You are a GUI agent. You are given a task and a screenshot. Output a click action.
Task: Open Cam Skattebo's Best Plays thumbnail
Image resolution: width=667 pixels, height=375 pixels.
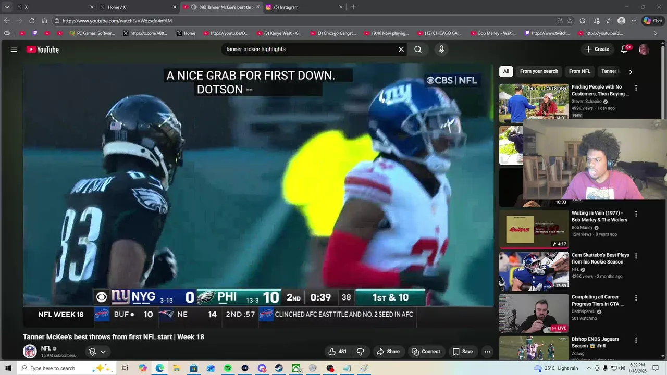coord(534,271)
